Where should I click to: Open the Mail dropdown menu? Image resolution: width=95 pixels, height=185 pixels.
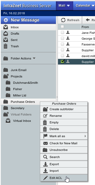[x=64, y=6]
